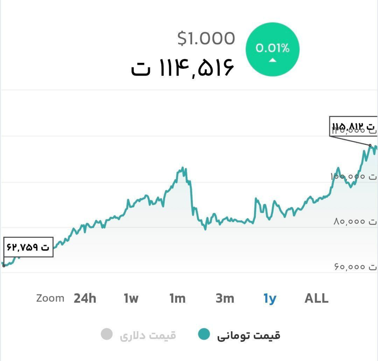378x361 pixels.
Task: Click the 60,000 y-axis label
Action: pyautogui.click(x=349, y=267)
